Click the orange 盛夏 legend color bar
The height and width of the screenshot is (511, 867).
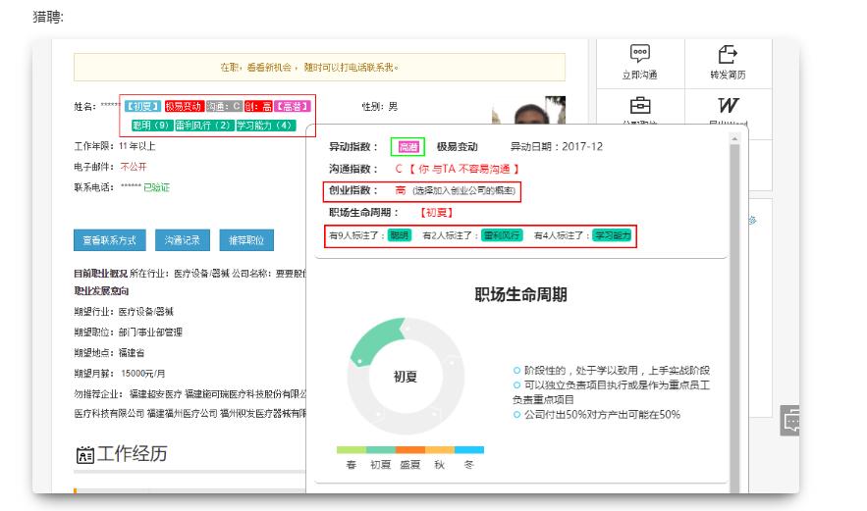click(x=410, y=450)
